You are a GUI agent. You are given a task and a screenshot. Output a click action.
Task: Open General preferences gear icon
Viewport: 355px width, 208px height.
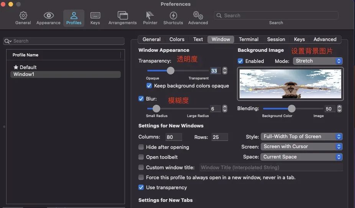(23, 15)
